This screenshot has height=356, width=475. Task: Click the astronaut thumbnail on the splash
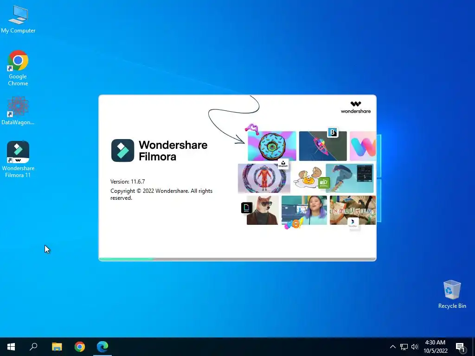264,178
